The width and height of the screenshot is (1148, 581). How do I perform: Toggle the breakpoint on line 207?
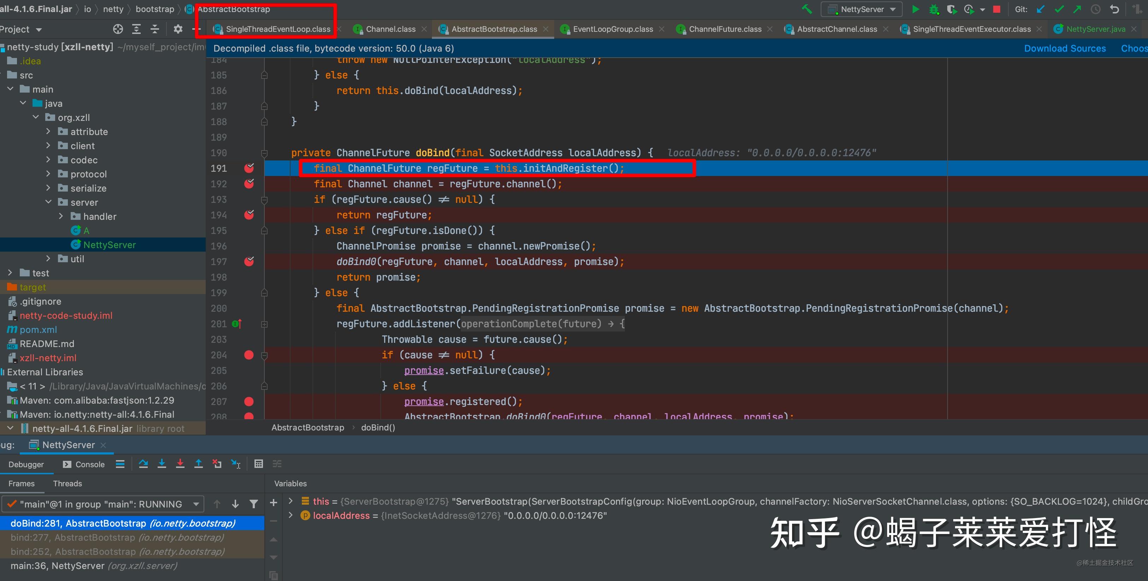tap(249, 401)
